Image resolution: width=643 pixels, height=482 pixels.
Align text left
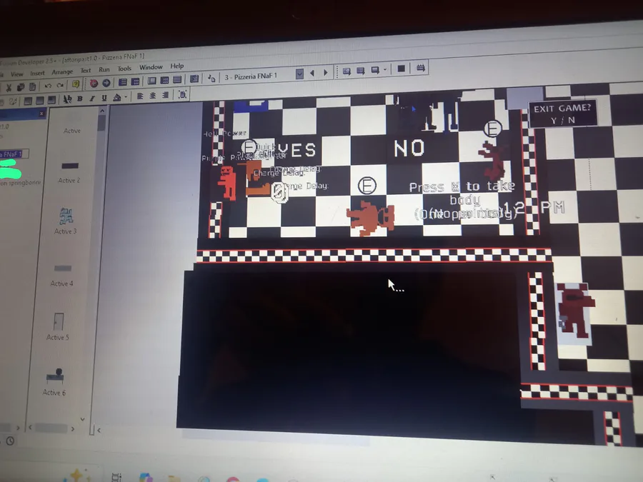[140, 96]
